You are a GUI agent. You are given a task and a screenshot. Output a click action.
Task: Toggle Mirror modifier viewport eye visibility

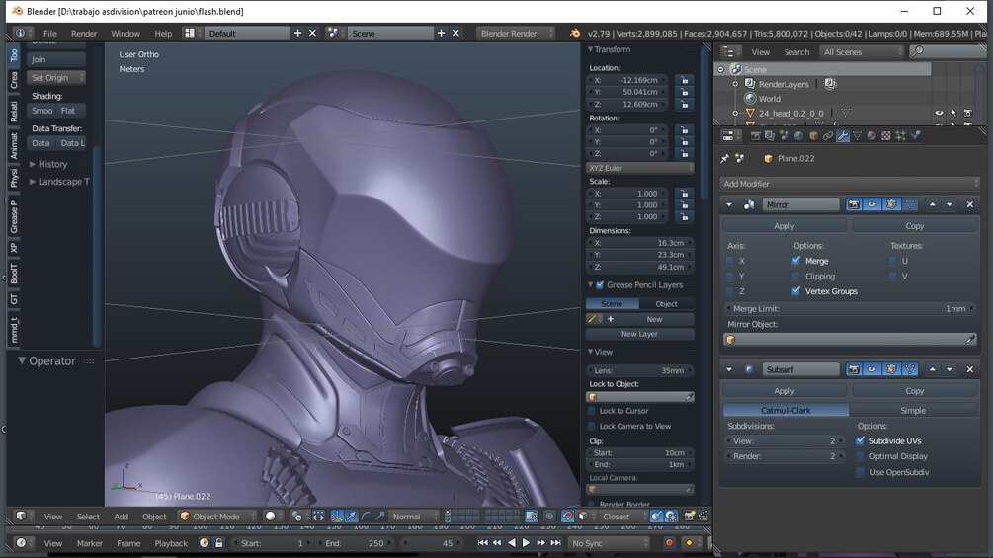[872, 204]
